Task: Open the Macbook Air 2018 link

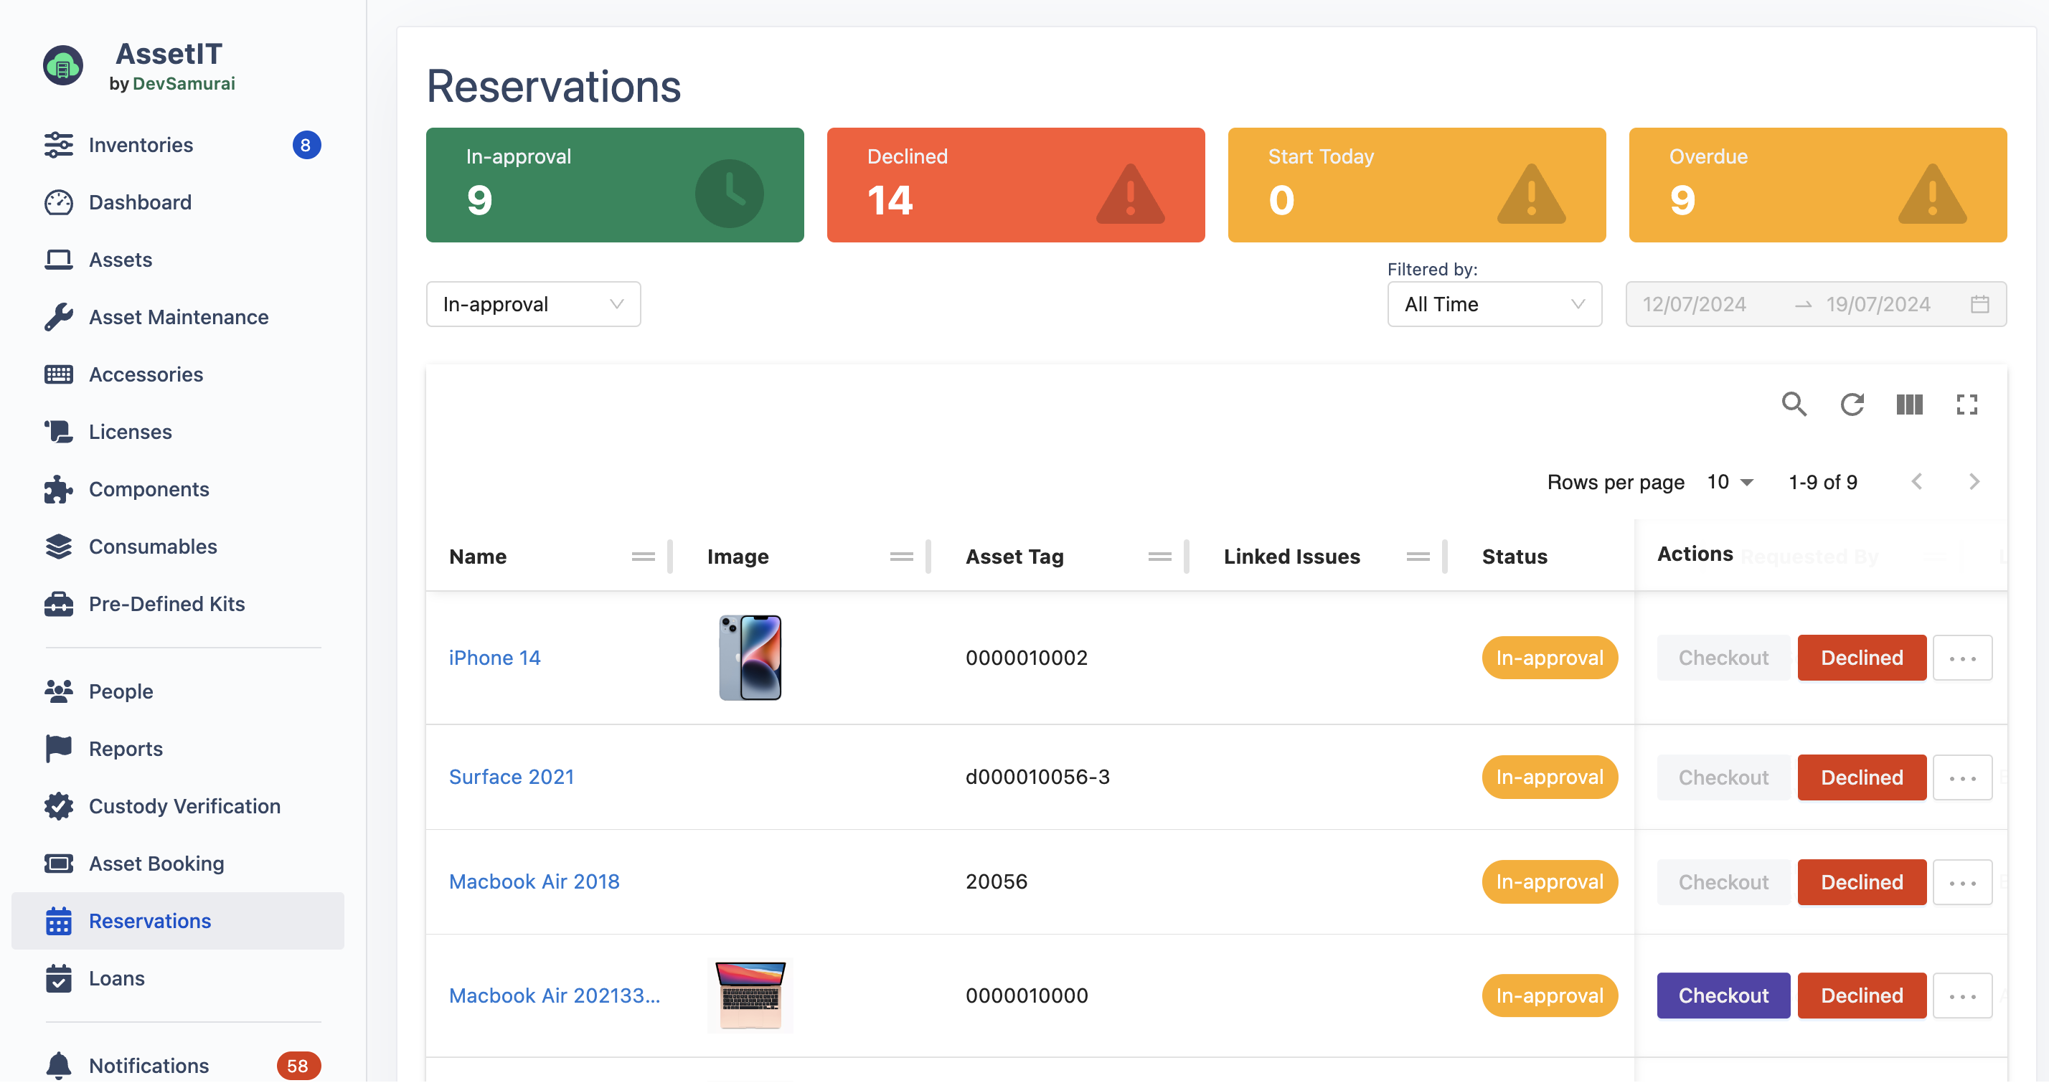Action: (534, 881)
